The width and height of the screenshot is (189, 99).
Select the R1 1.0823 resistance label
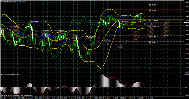pos(154,11)
